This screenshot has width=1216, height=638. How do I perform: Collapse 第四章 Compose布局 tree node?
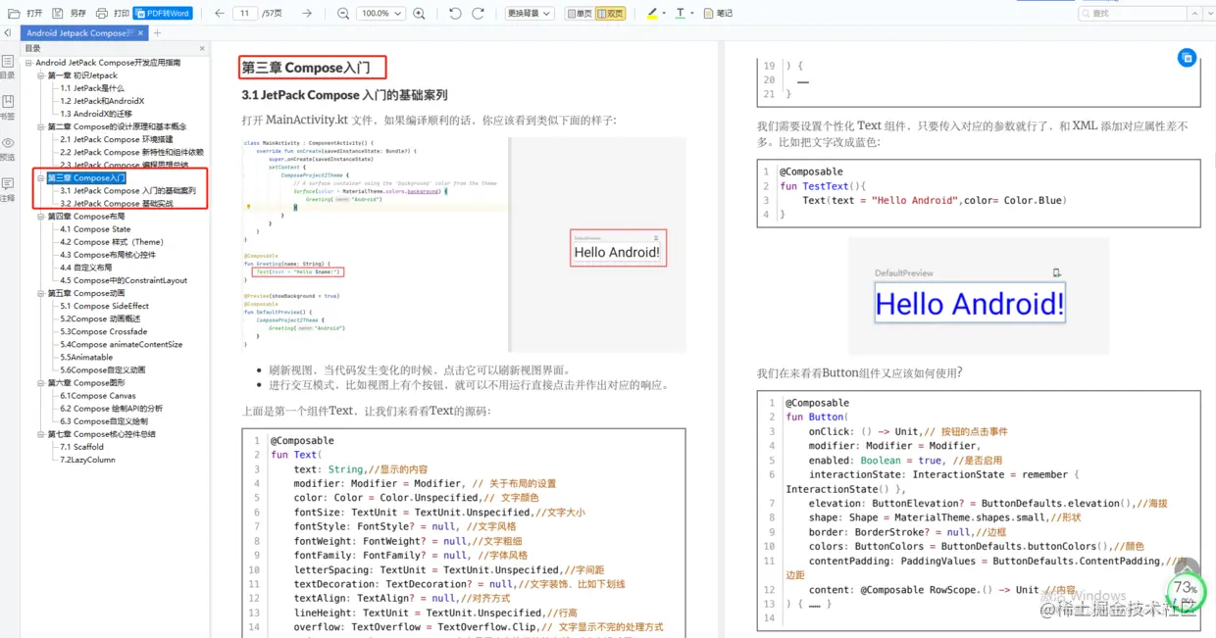41,216
